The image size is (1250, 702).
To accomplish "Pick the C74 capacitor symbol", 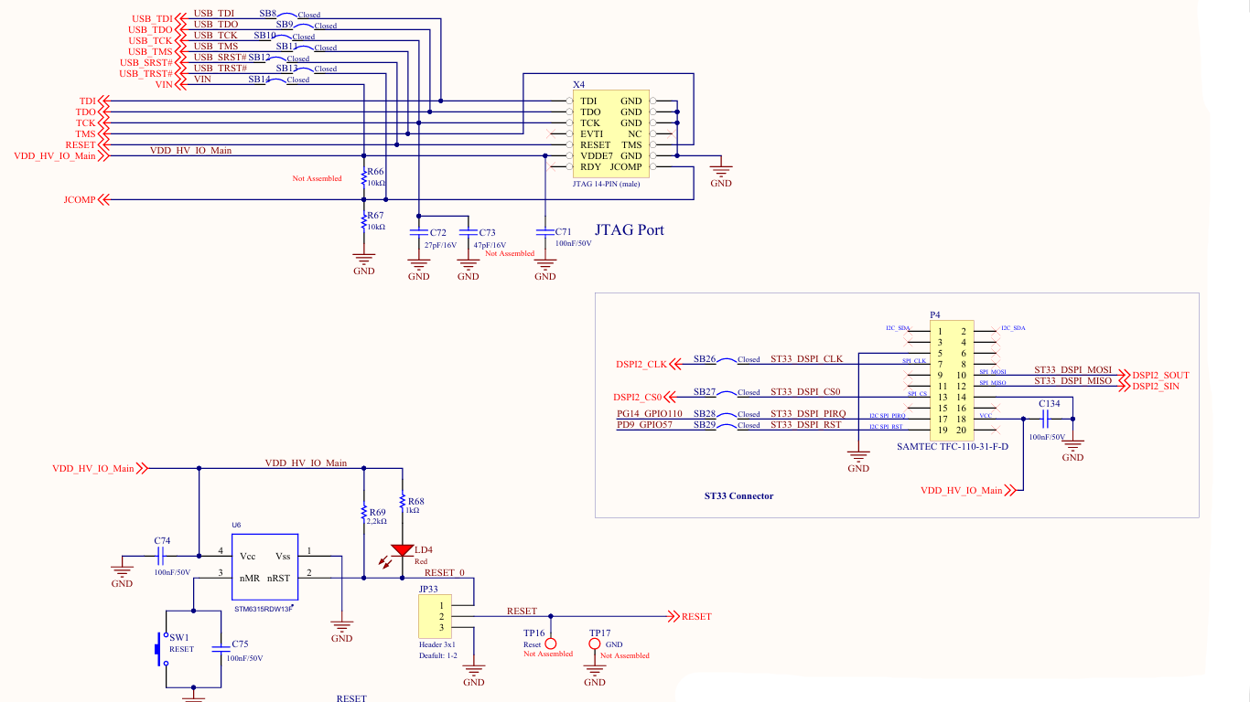I will click(161, 555).
